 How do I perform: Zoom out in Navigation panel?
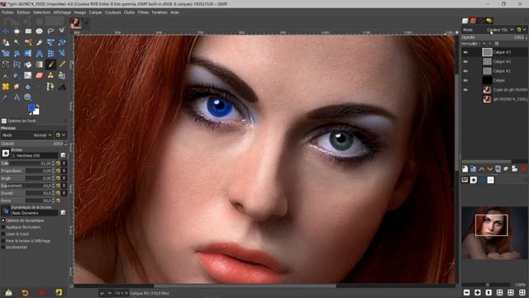pos(466,292)
